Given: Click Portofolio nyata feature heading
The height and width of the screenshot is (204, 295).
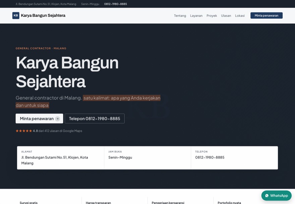Looking at the screenshot, I should click(x=229, y=203).
